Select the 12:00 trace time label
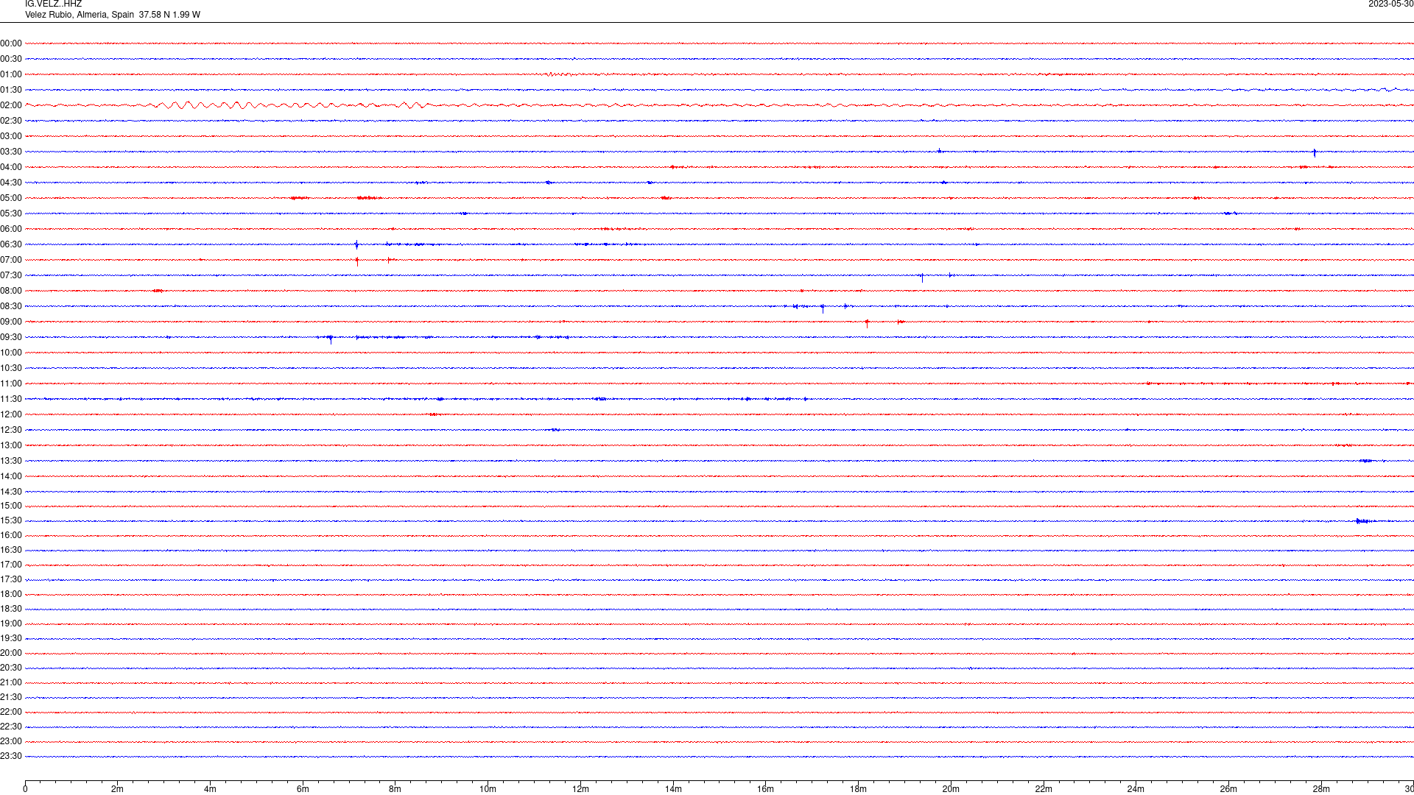This screenshot has height=795, width=1414. click(x=11, y=414)
